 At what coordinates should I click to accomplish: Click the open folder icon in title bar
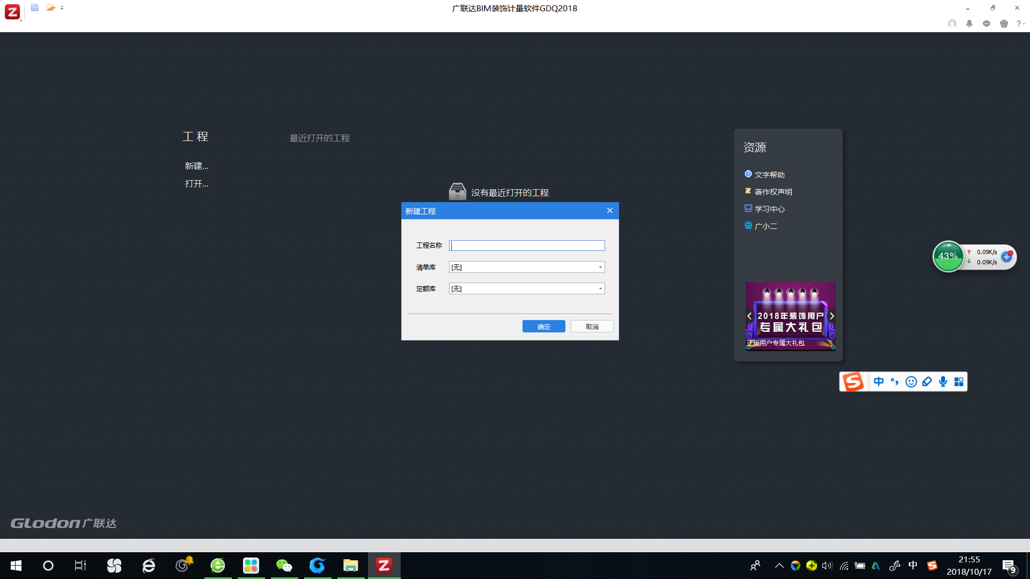[x=51, y=8]
